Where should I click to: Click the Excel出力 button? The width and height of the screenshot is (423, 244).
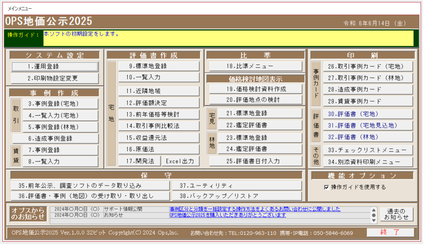click(x=180, y=161)
